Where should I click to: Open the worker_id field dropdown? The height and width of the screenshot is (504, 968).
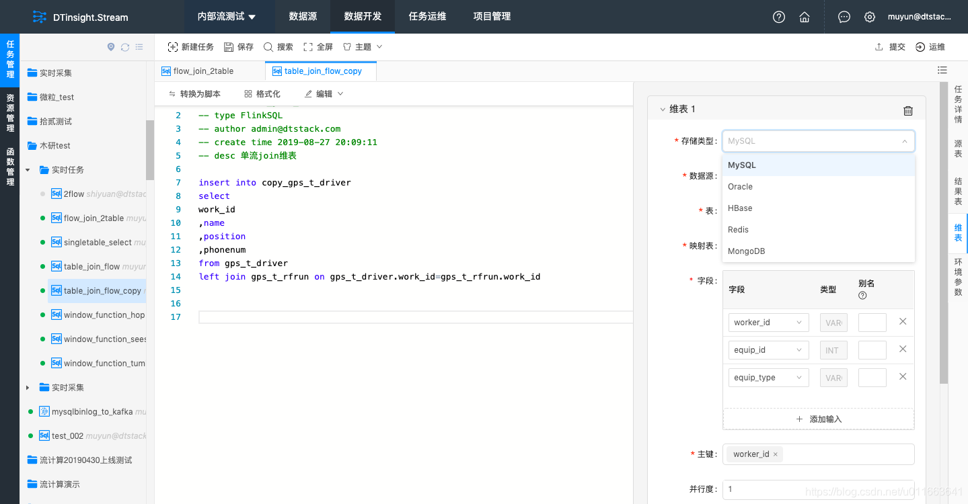tap(769, 323)
